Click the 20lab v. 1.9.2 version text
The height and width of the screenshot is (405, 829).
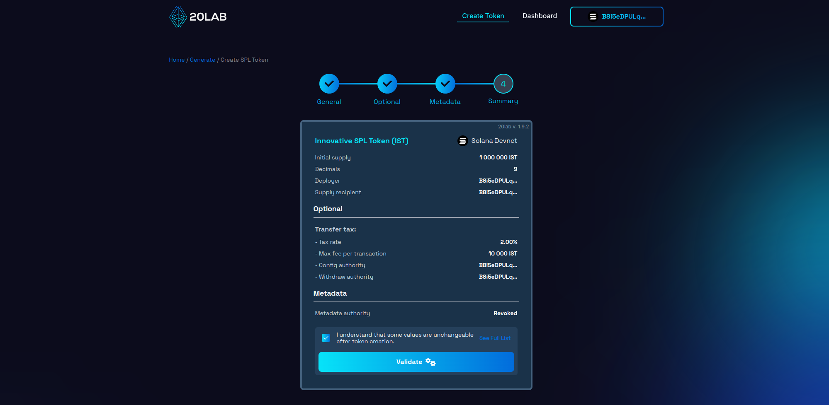(x=513, y=127)
